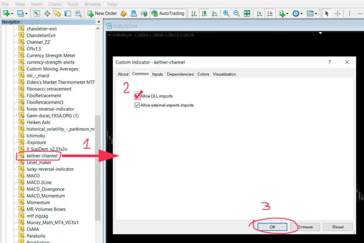Enable the AutoTrading button
This screenshot has height=243, width=364.
[x=167, y=14]
